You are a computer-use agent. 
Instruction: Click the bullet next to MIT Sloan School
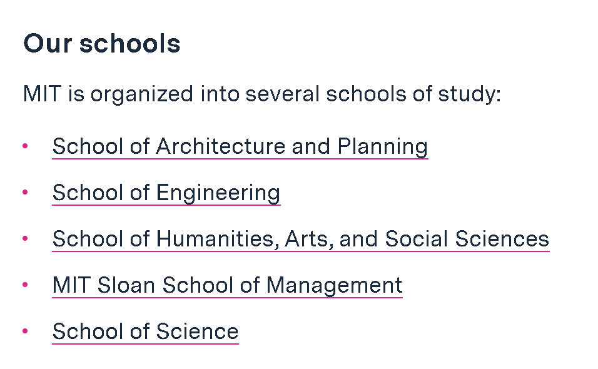(x=26, y=285)
